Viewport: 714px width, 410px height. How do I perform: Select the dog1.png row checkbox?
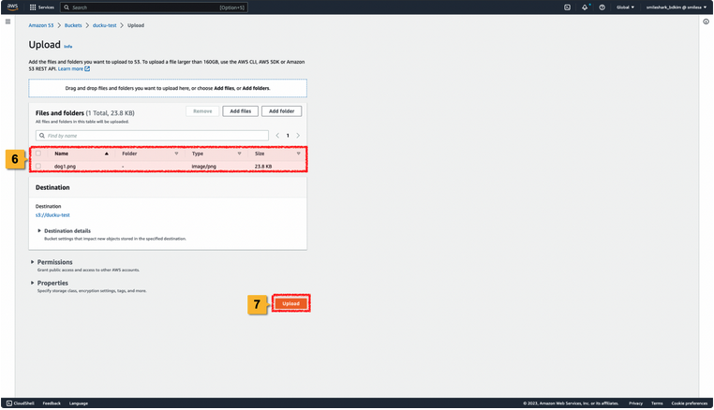click(38, 167)
